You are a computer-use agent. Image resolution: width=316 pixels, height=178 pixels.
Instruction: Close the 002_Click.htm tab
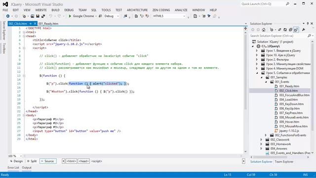[35, 24]
